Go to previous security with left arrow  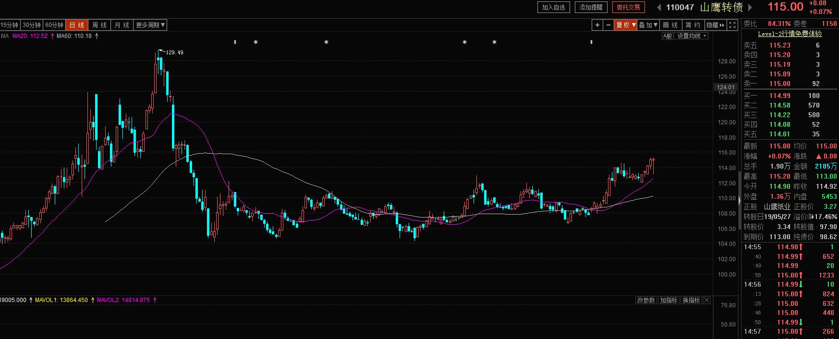tap(659, 7)
